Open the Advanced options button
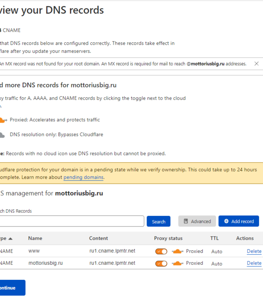This screenshot has height=301, width=263. pyautogui.click(x=197, y=221)
